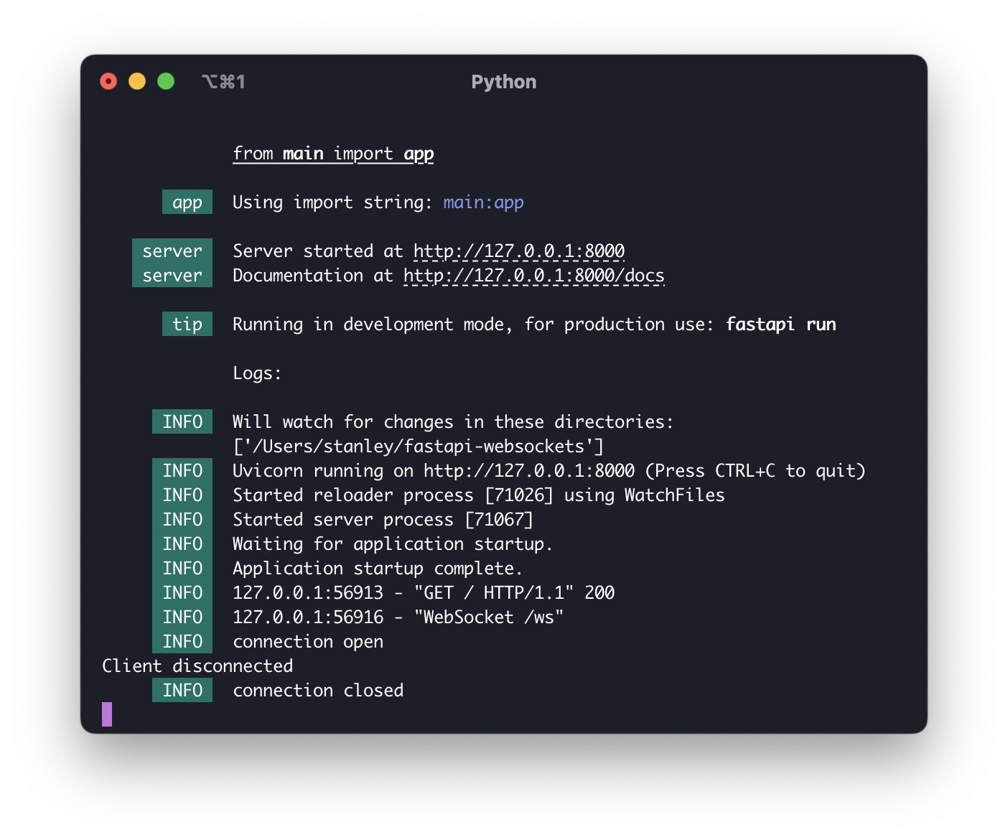Select the main:app import string text
Image resolution: width=1008 pixels, height=840 pixels.
pos(482,202)
